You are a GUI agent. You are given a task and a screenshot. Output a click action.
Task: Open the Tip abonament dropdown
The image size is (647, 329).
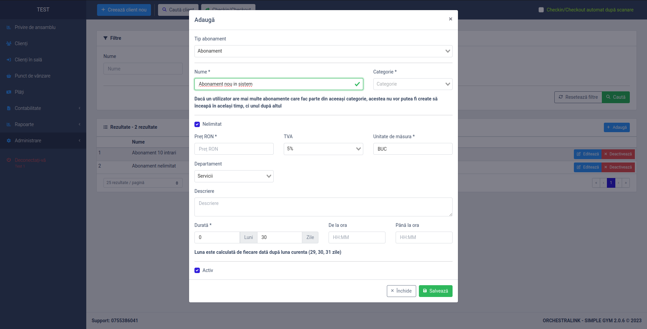pyautogui.click(x=323, y=51)
